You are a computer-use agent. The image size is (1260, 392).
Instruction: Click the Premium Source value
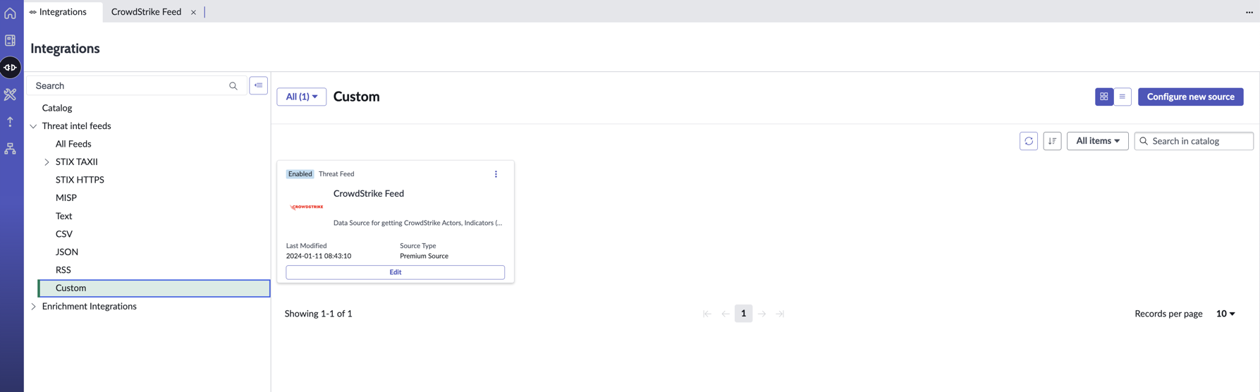point(424,256)
